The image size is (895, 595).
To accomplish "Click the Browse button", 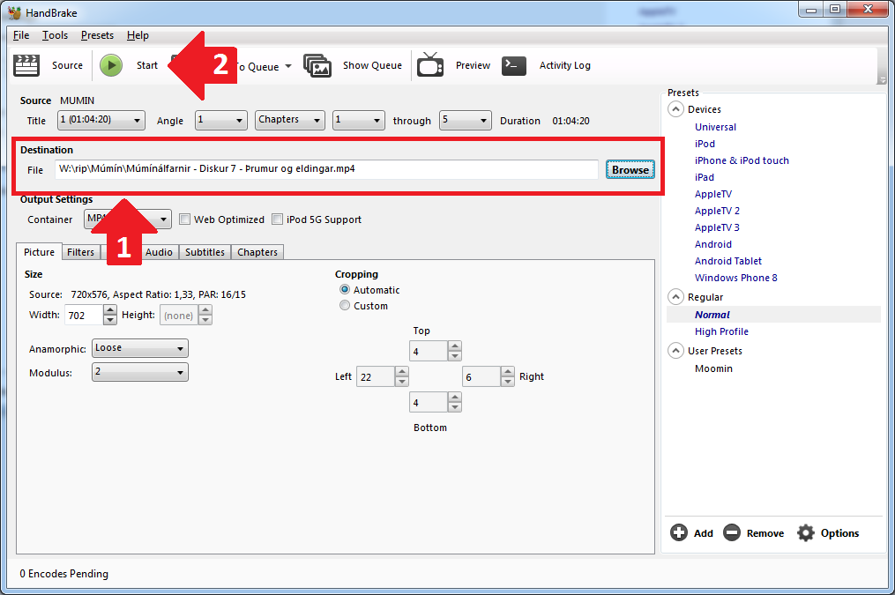I will tap(630, 169).
